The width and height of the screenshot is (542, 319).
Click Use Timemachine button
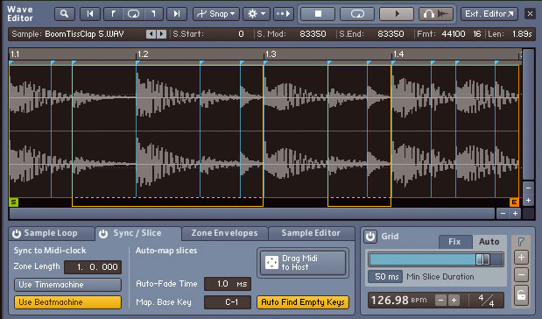(x=67, y=285)
